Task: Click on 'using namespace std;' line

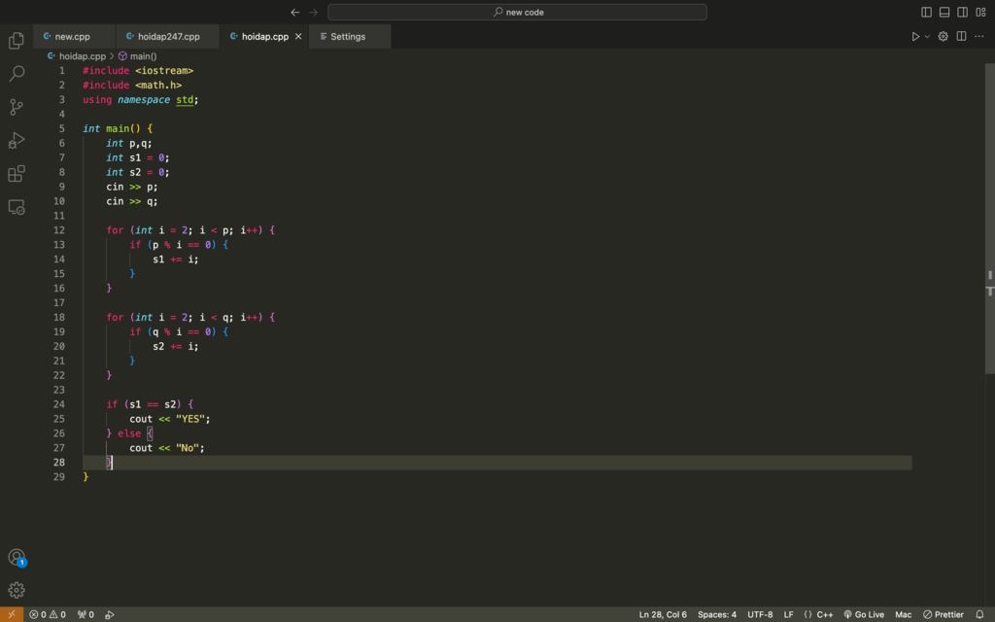Action: pyautogui.click(x=140, y=100)
